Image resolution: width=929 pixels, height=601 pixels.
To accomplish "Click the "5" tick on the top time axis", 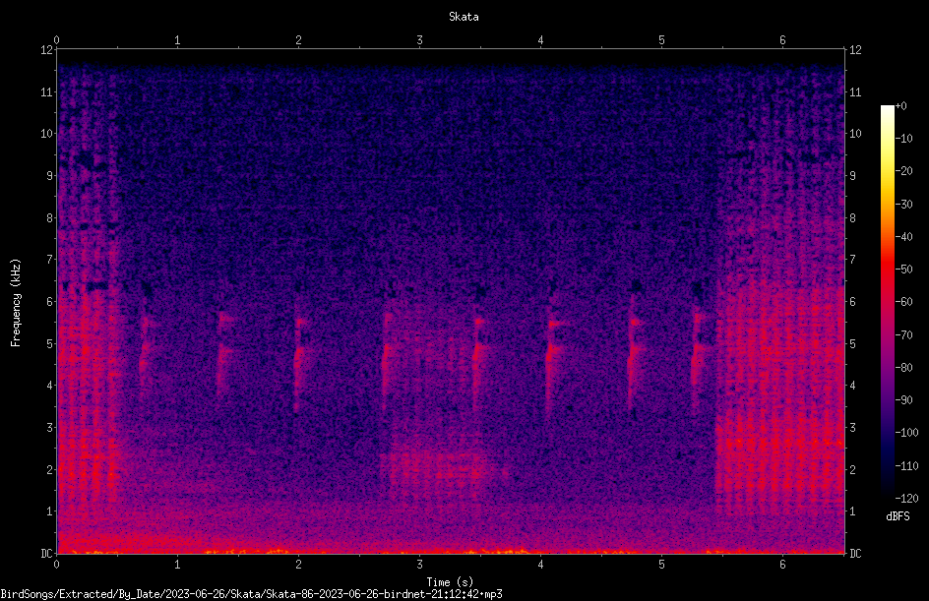I will pos(661,40).
